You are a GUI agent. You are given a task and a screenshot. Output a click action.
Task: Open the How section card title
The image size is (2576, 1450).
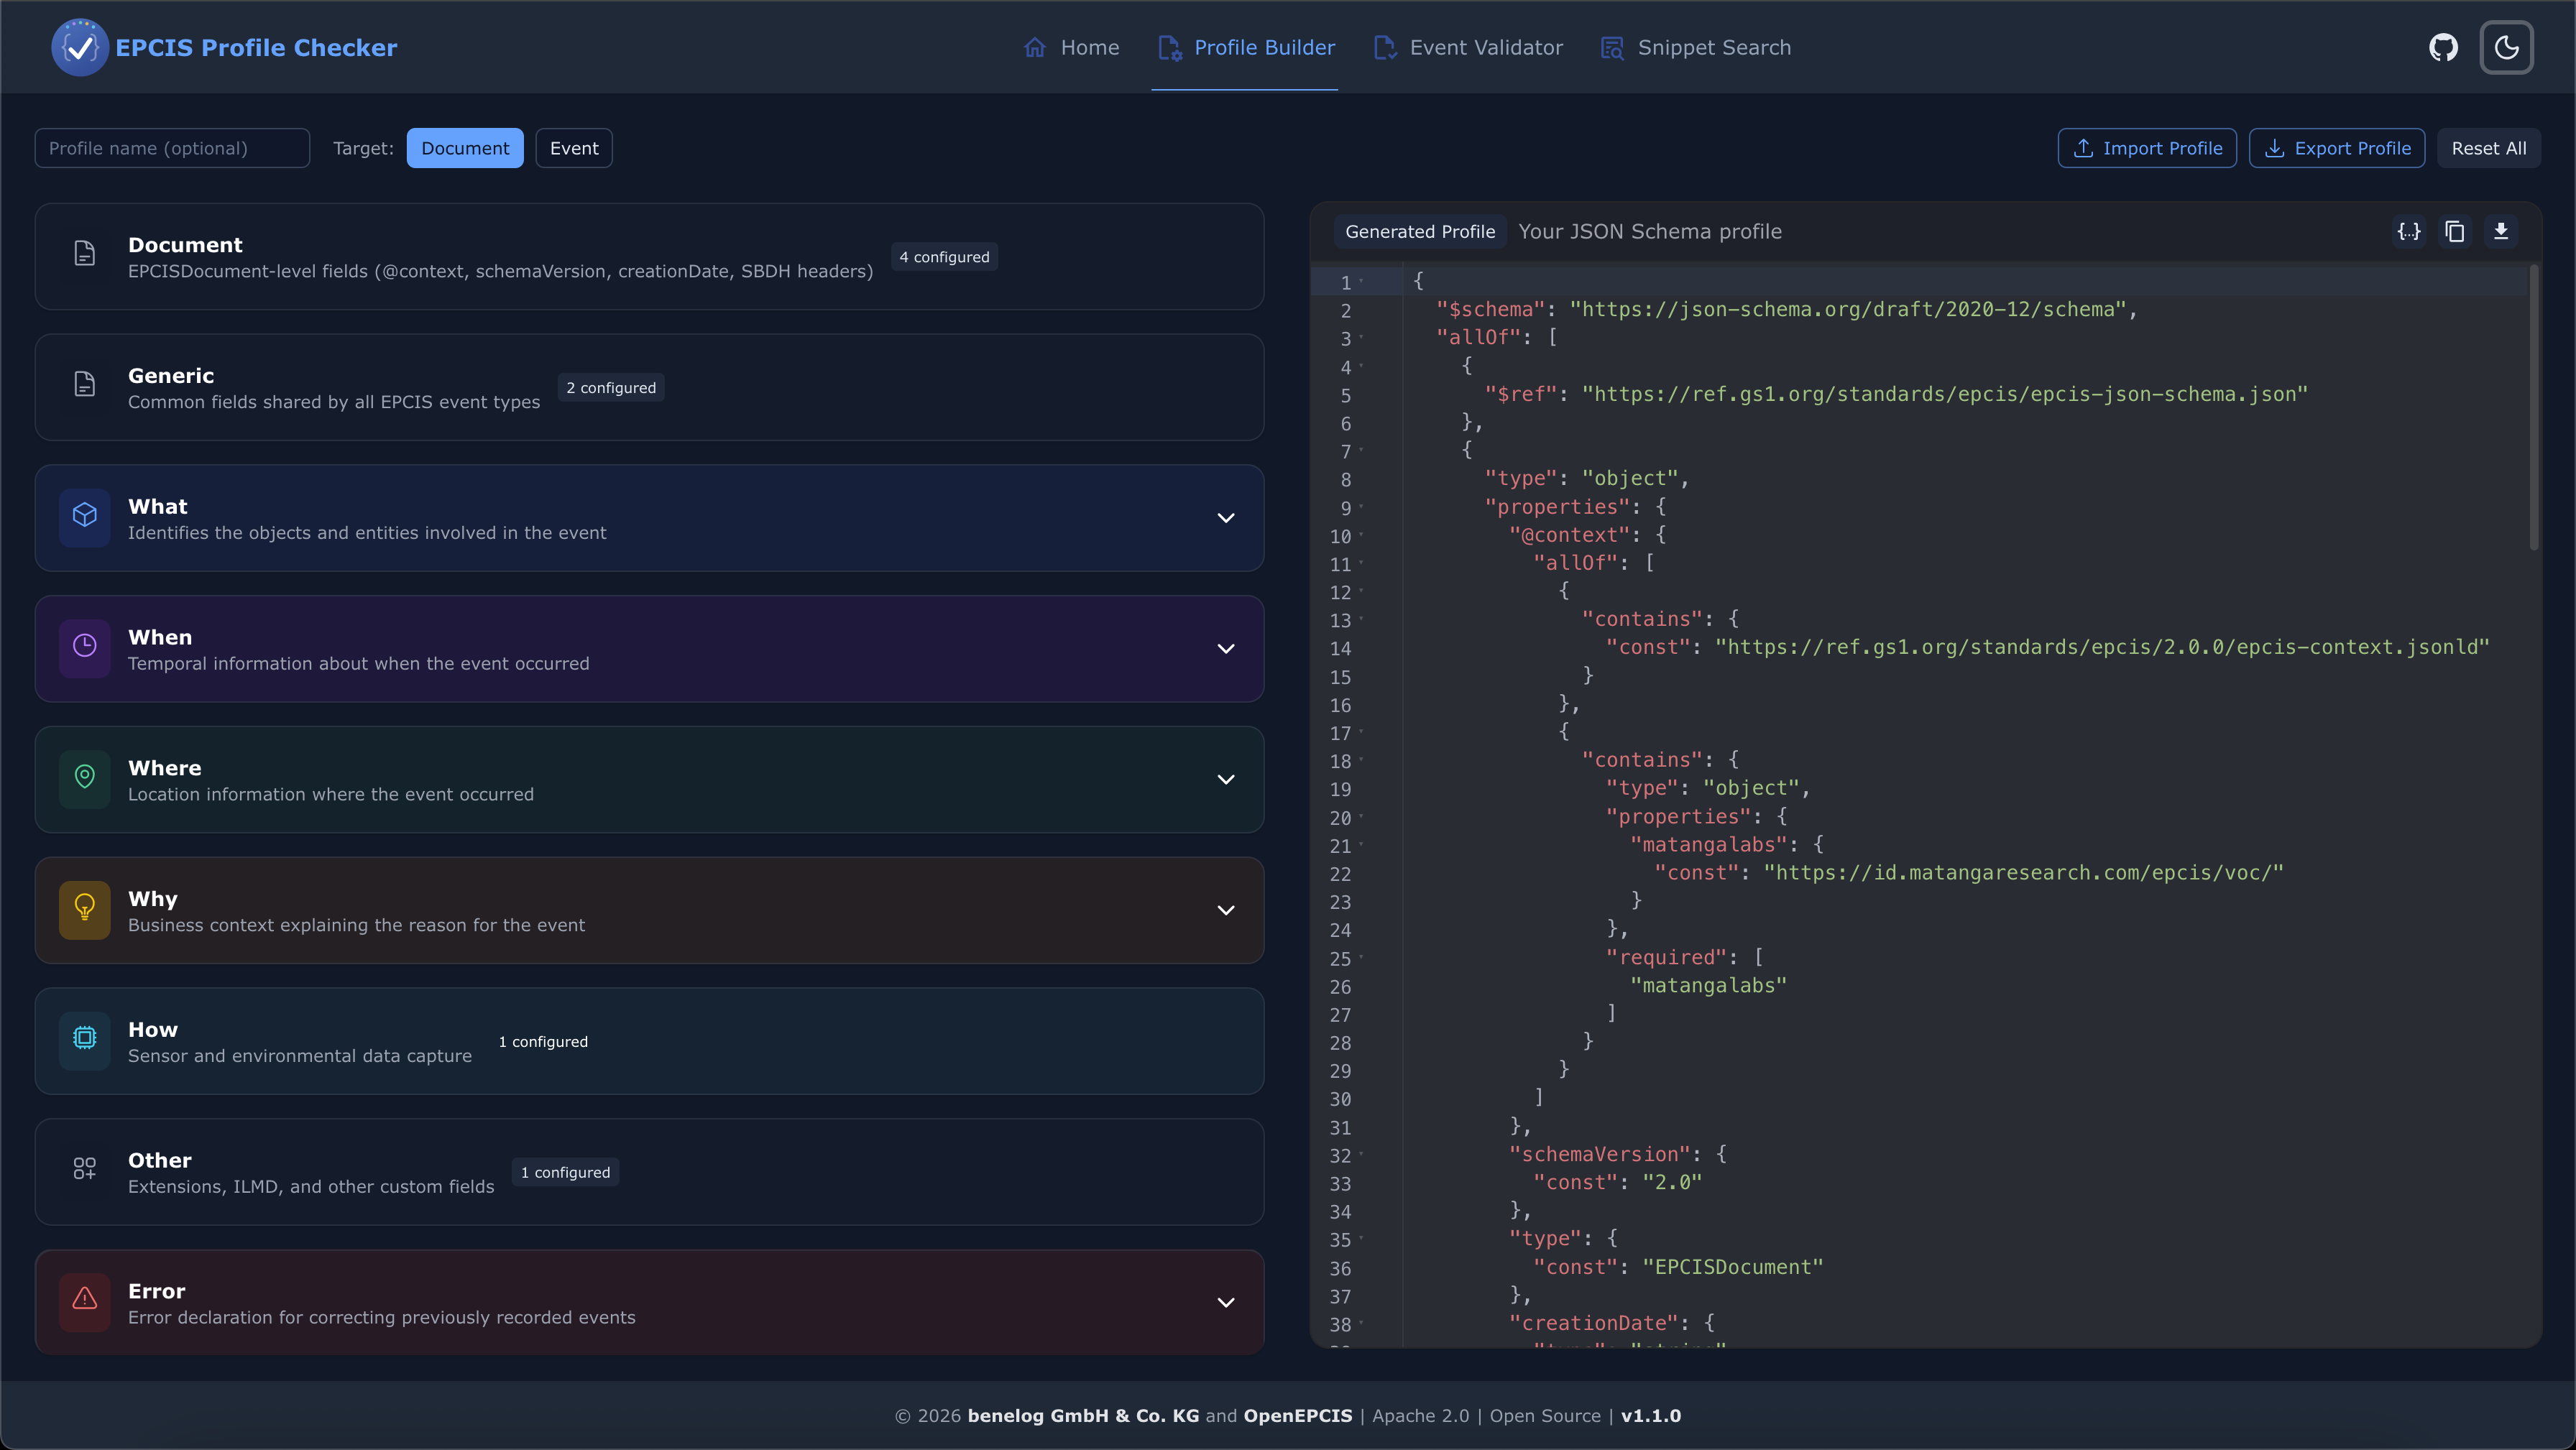coord(153,1030)
